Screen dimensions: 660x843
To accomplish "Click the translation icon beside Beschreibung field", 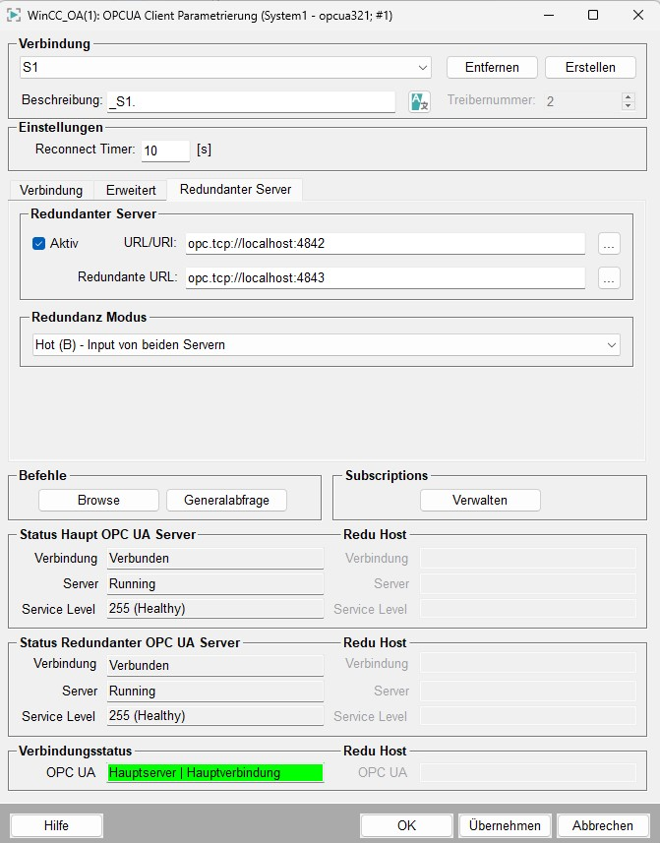I will coord(419,101).
